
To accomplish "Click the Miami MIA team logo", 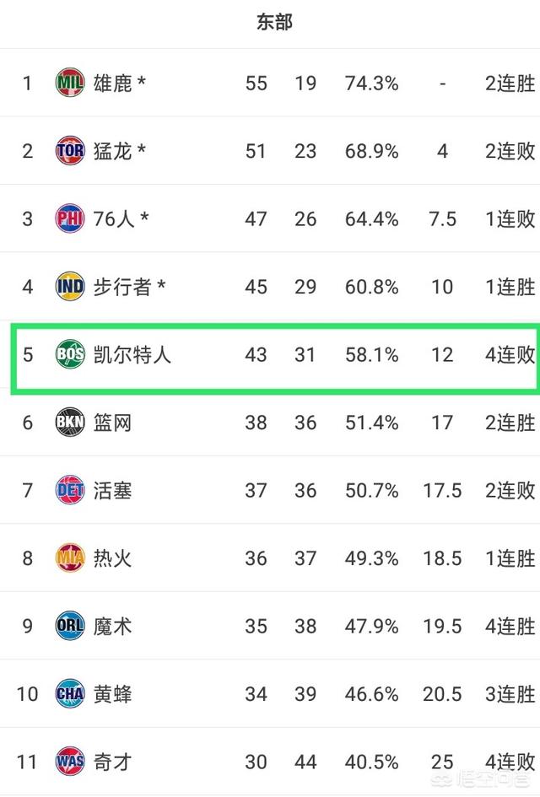I will 70,558.
